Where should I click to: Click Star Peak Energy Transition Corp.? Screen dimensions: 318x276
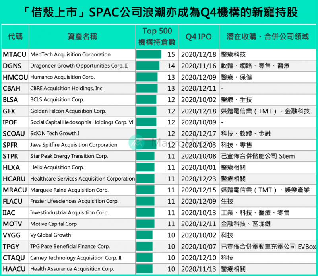pyautogui.click(x=69, y=156)
